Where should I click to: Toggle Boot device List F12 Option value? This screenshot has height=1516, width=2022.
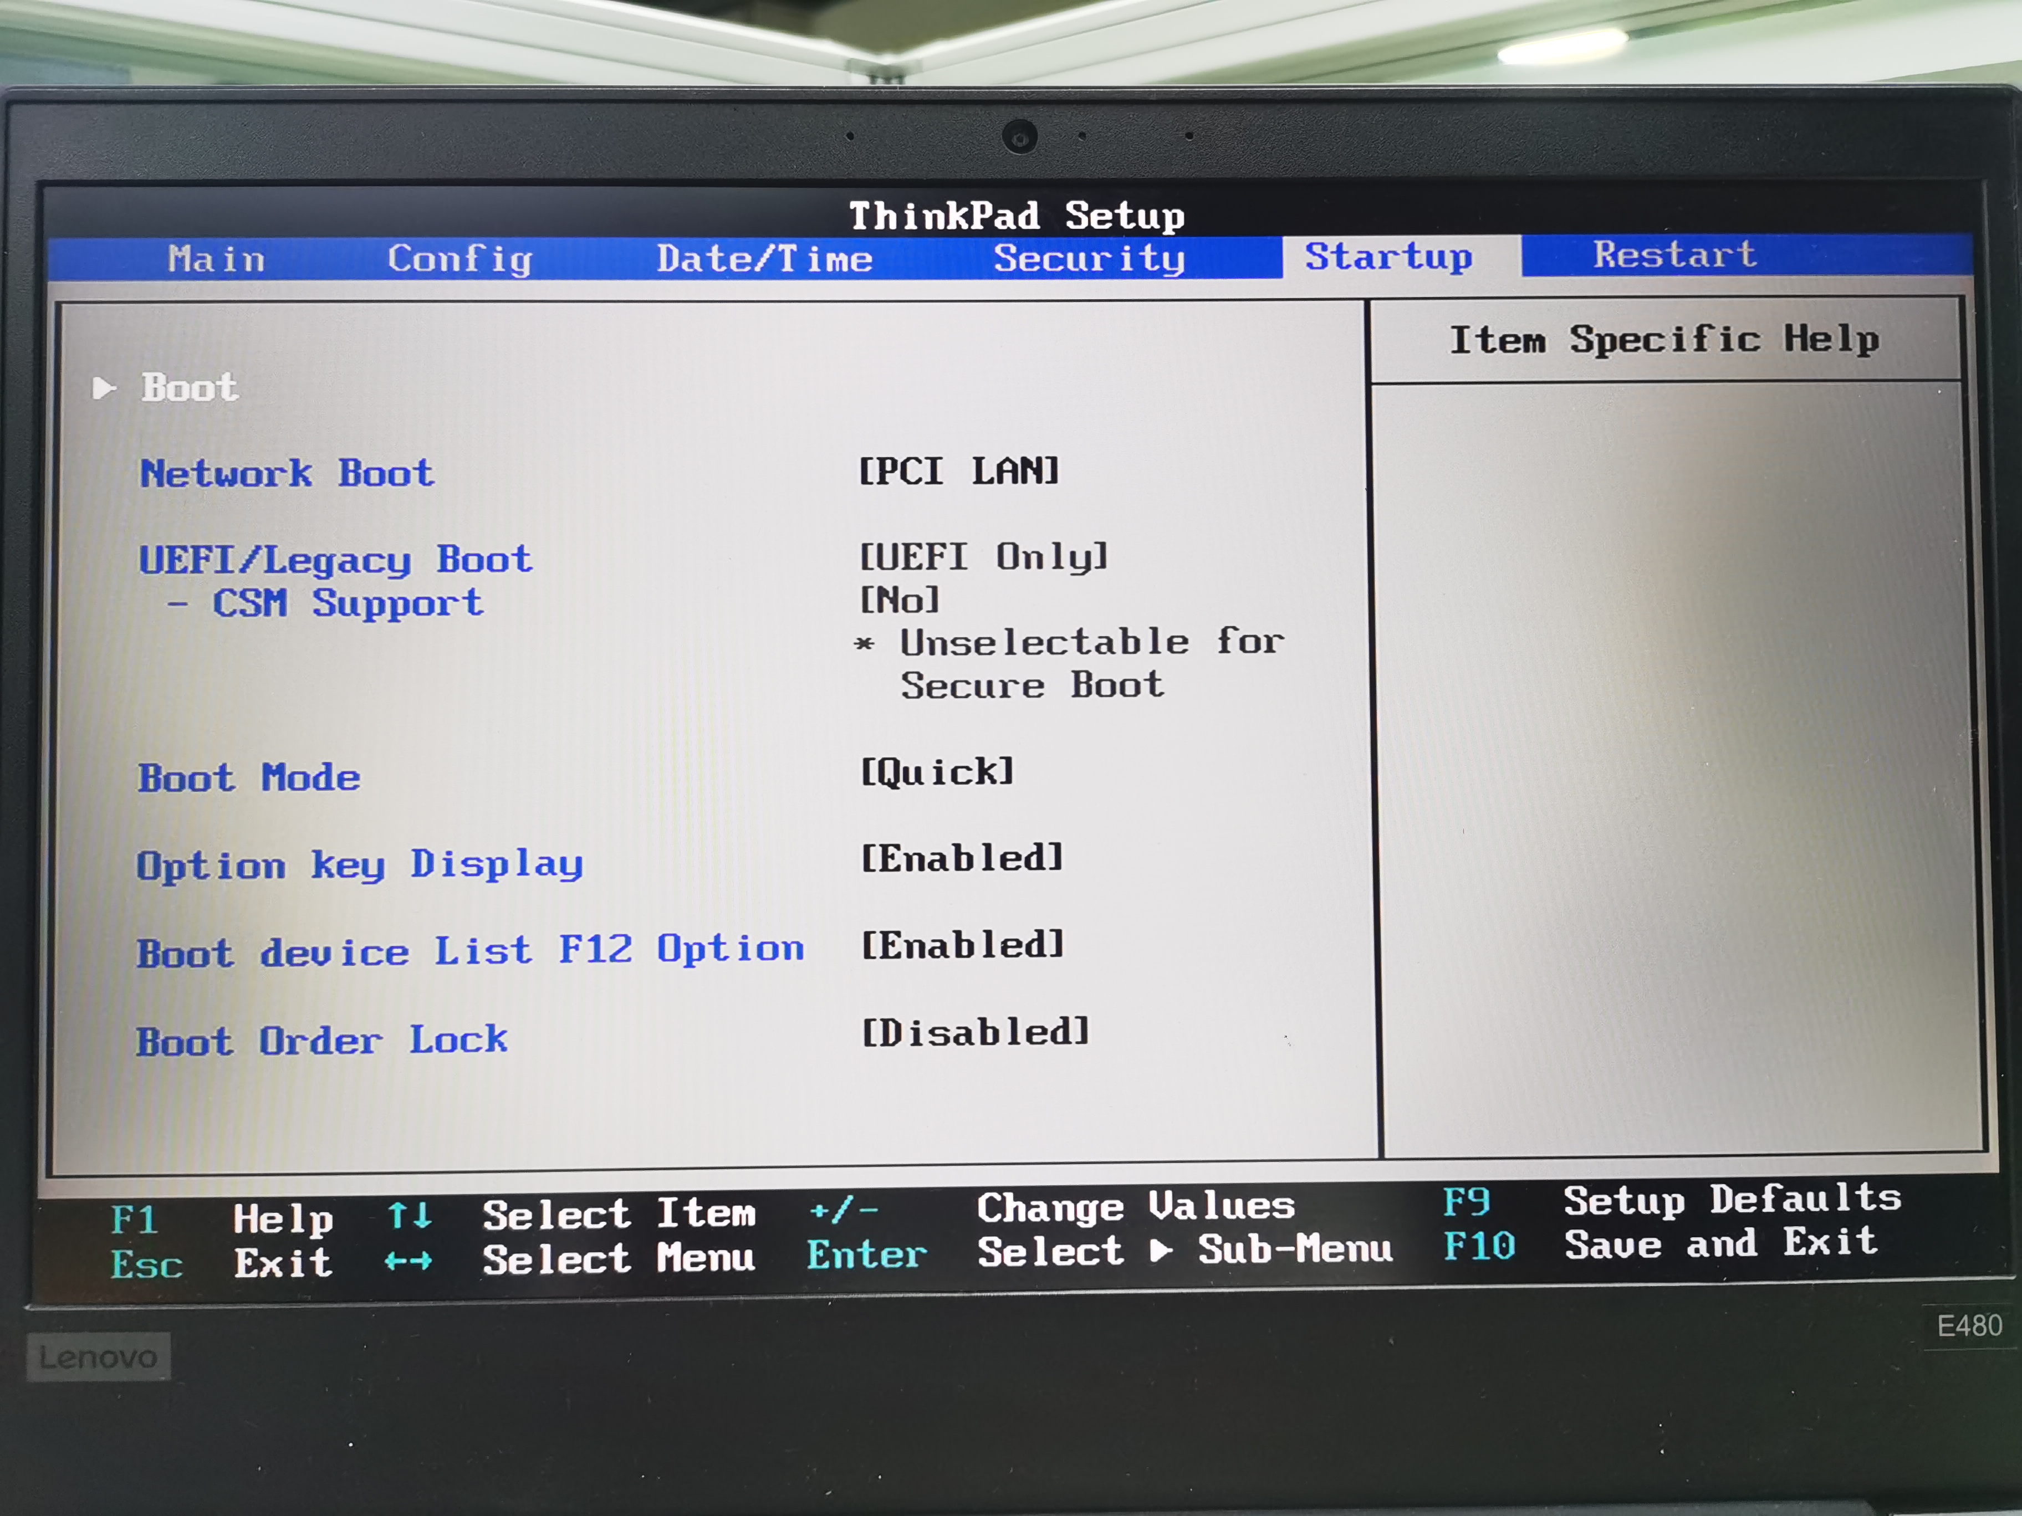tap(963, 945)
